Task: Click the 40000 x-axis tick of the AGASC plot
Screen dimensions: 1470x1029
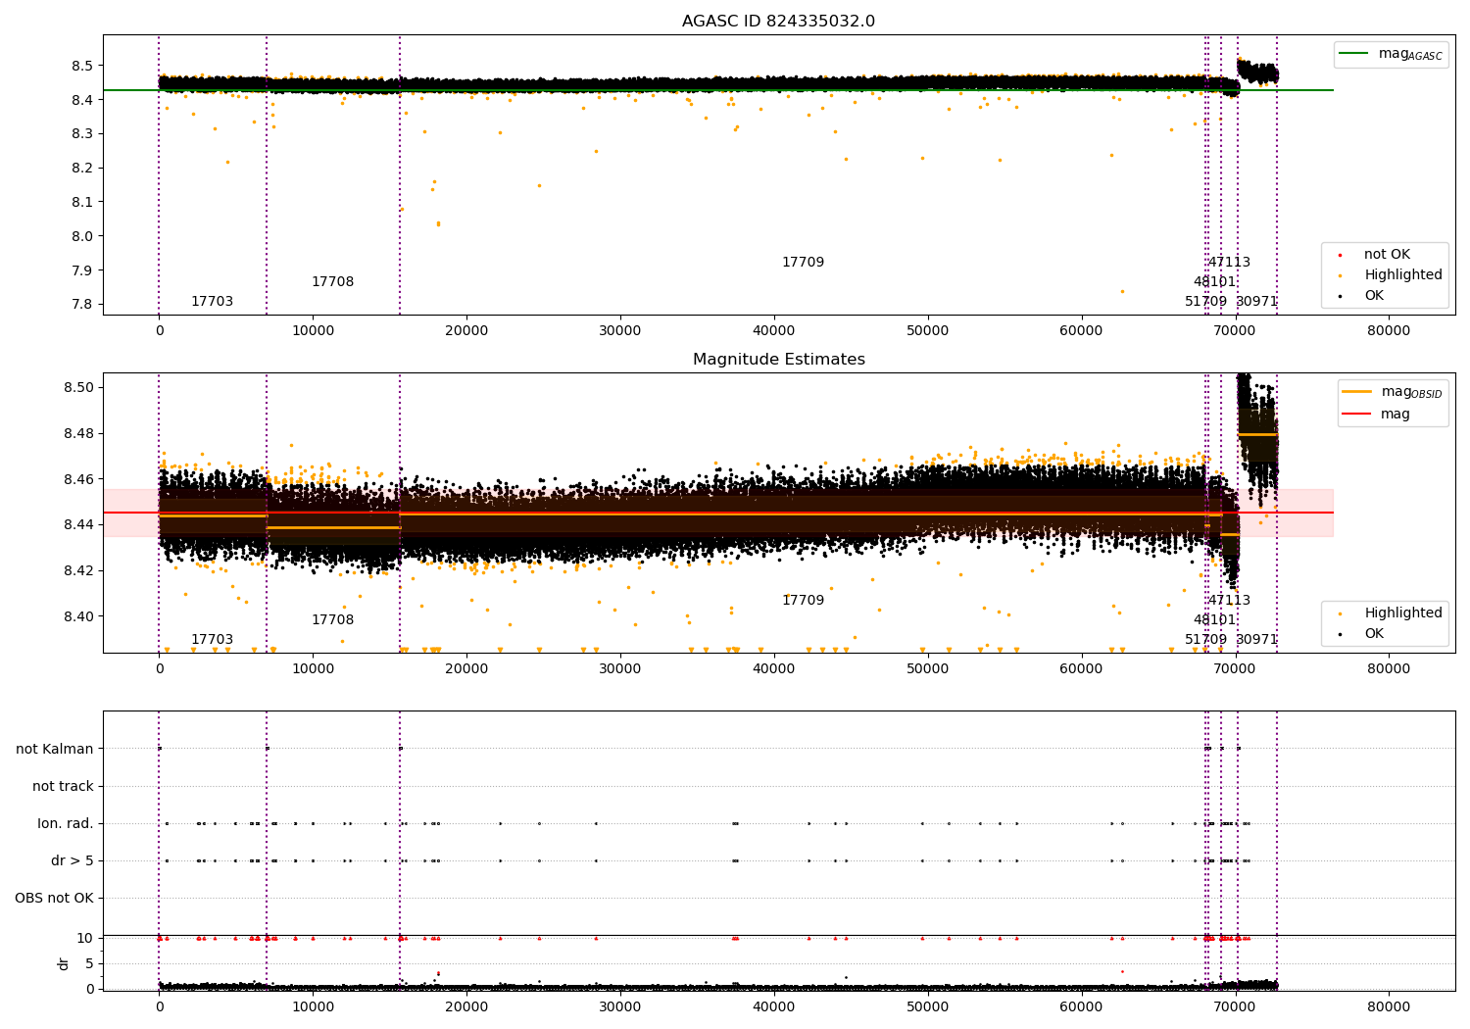Action: pos(774,330)
